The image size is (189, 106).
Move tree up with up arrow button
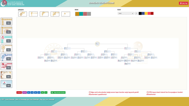pyautogui.click(x=35, y=92)
